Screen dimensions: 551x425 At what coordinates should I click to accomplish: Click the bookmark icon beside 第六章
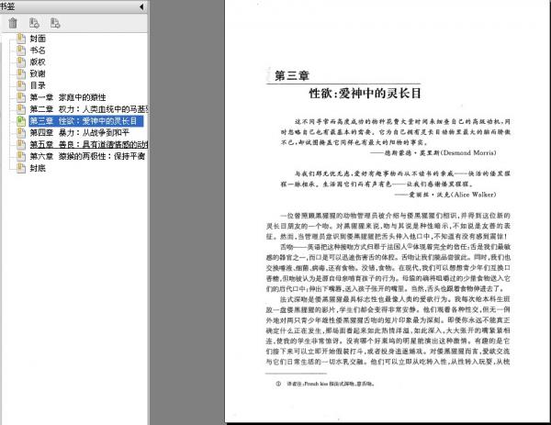tap(21, 156)
